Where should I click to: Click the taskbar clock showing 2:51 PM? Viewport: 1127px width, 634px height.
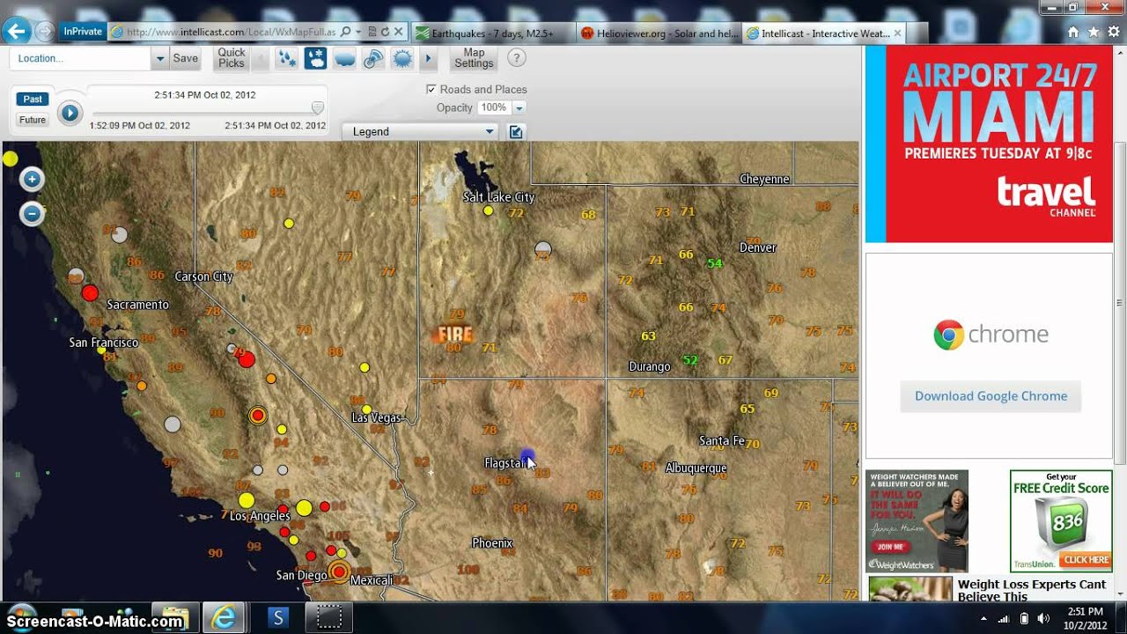[x=1085, y=617]
